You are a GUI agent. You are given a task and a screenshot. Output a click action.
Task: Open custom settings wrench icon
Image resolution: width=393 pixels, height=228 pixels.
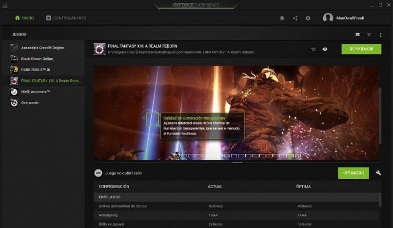click(378, 172)
